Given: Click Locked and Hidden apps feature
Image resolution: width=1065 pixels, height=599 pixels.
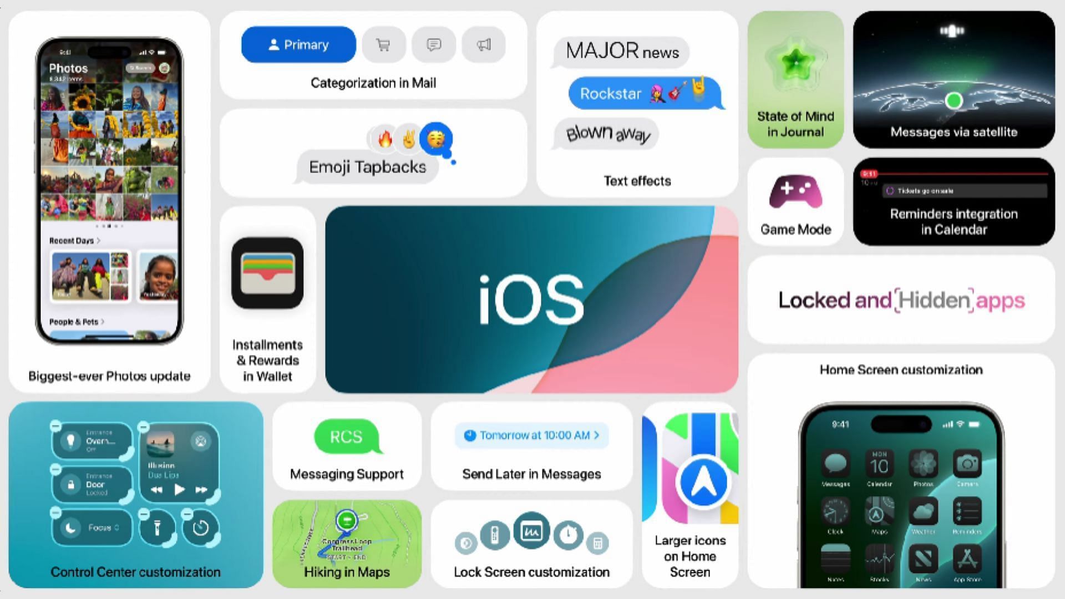Looking at the screenshot, I should pyautogui.click(x=902, y=300).
